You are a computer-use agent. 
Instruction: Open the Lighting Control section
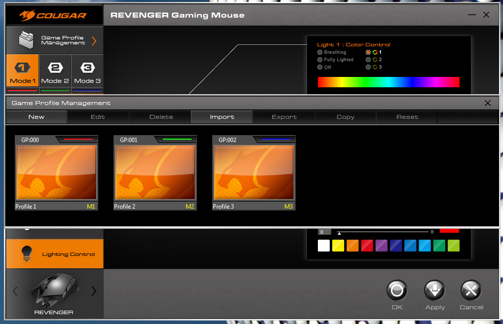[55, 254]
